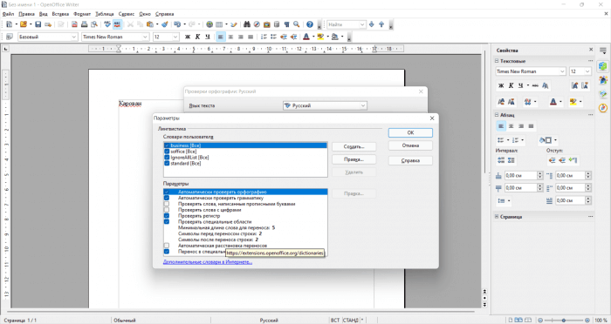Viewport: 611px width, 324px height.
Task: Click the zoom slider in status bar
Action: 564,321
